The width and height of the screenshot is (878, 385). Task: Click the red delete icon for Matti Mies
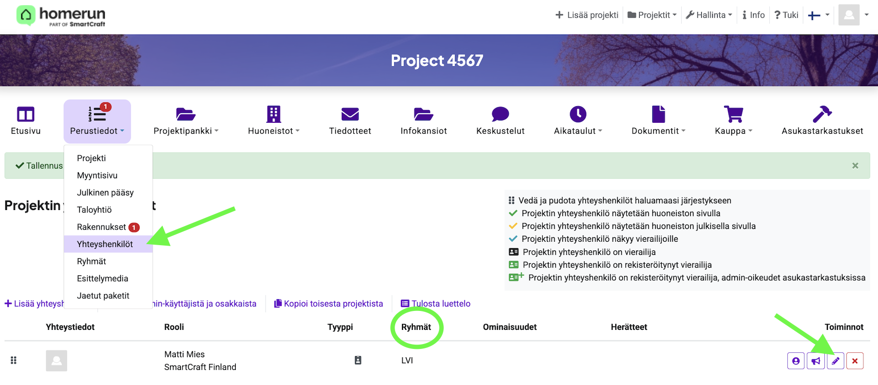tap(855, 361)
